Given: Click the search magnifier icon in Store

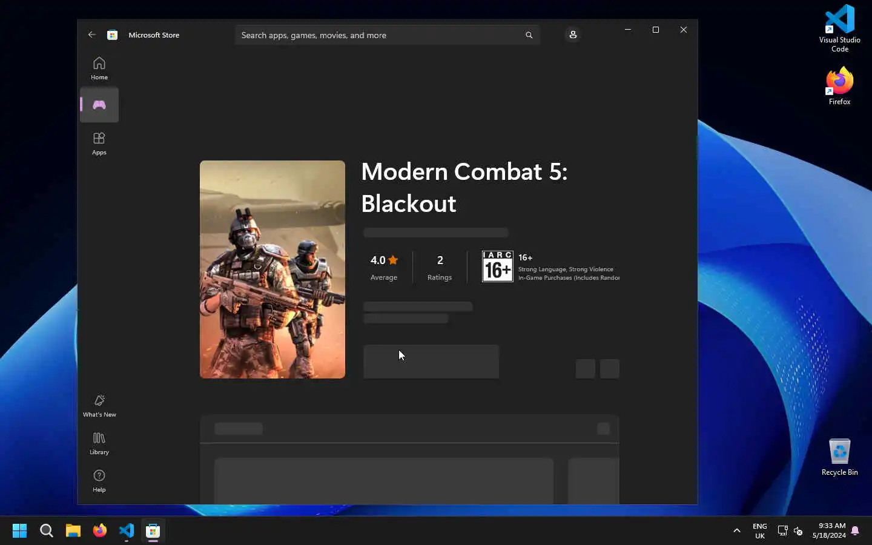Looking at the screenshot, I should coord(529,35).
